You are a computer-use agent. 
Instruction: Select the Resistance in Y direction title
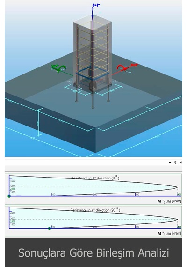(x=95, y=210)
